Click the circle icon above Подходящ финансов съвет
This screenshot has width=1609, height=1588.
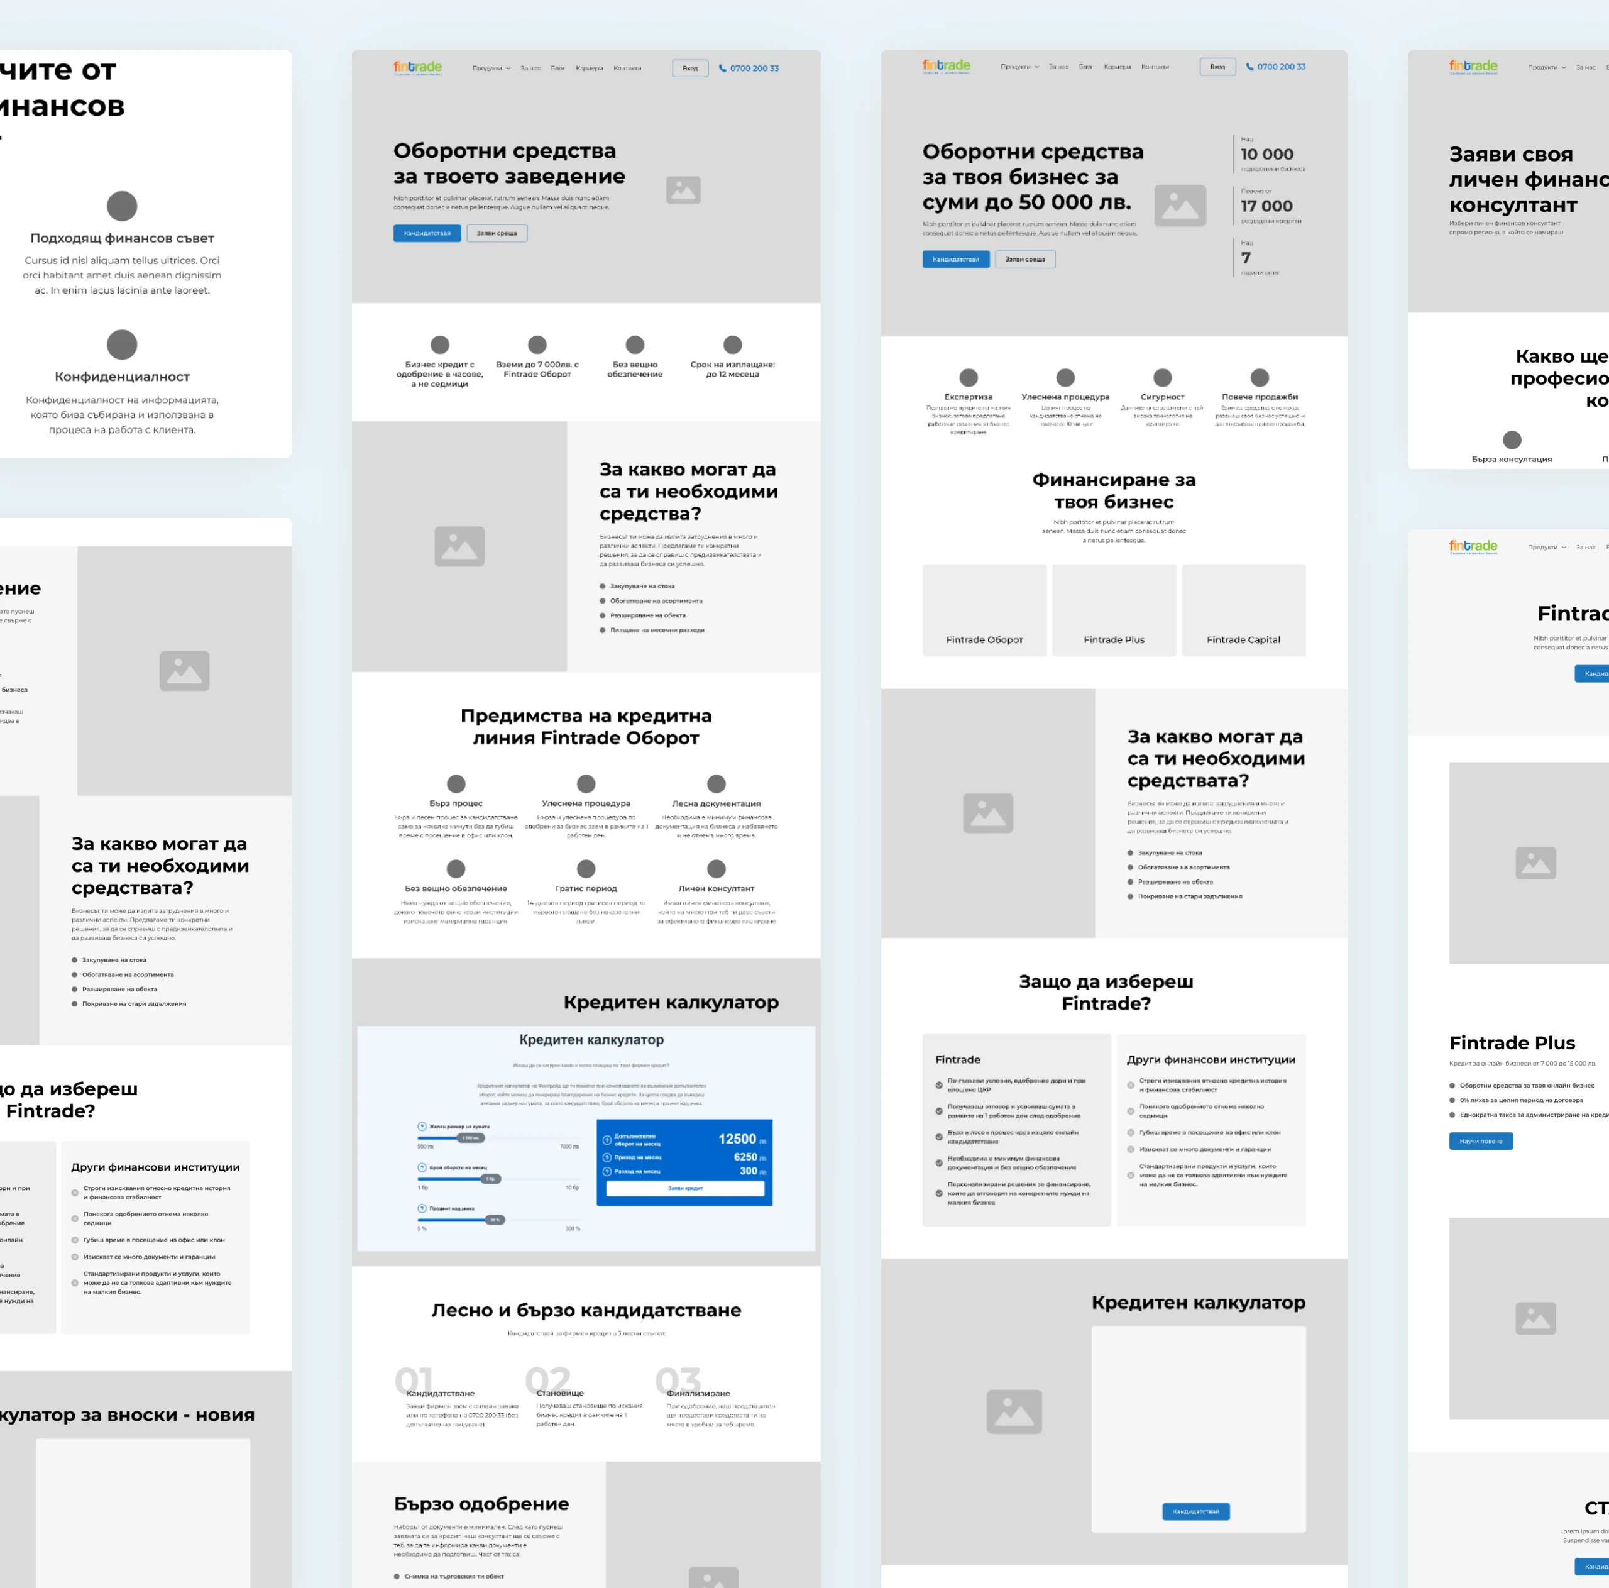pos(123,206)
